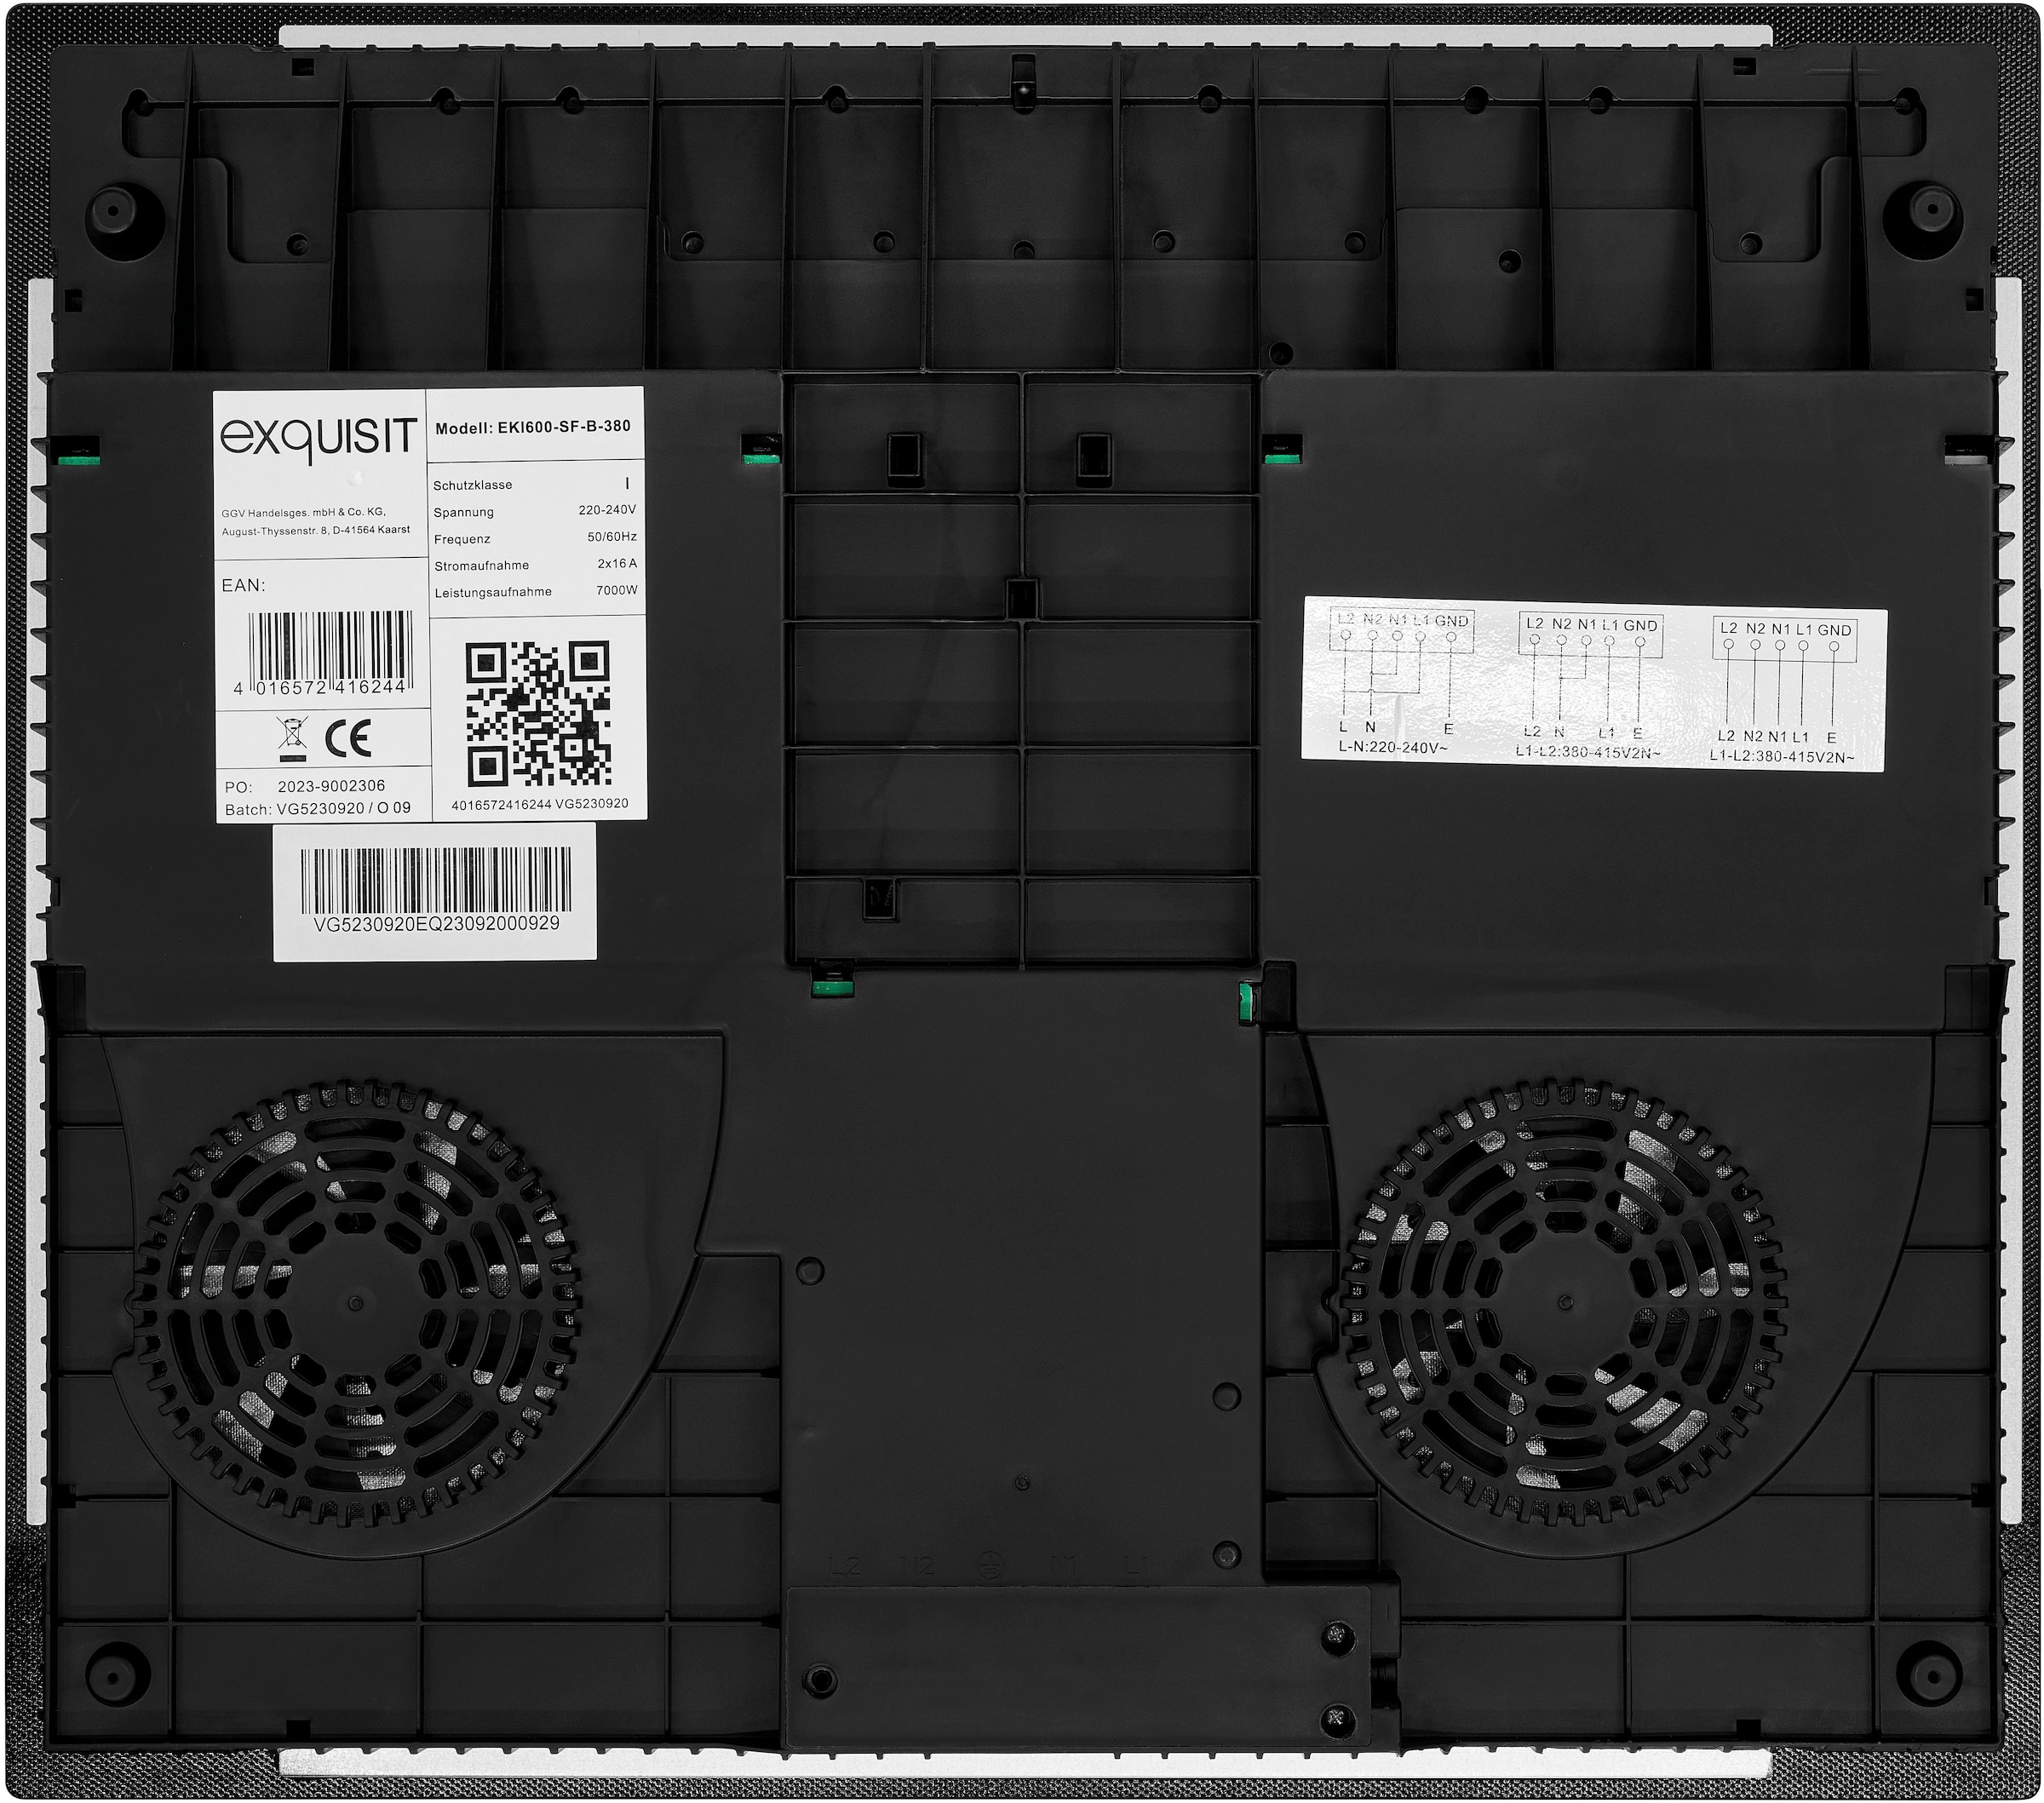This screenshot has height=1803, width=2044.
Task: Click the QR code on label
Action: (537, 713)
